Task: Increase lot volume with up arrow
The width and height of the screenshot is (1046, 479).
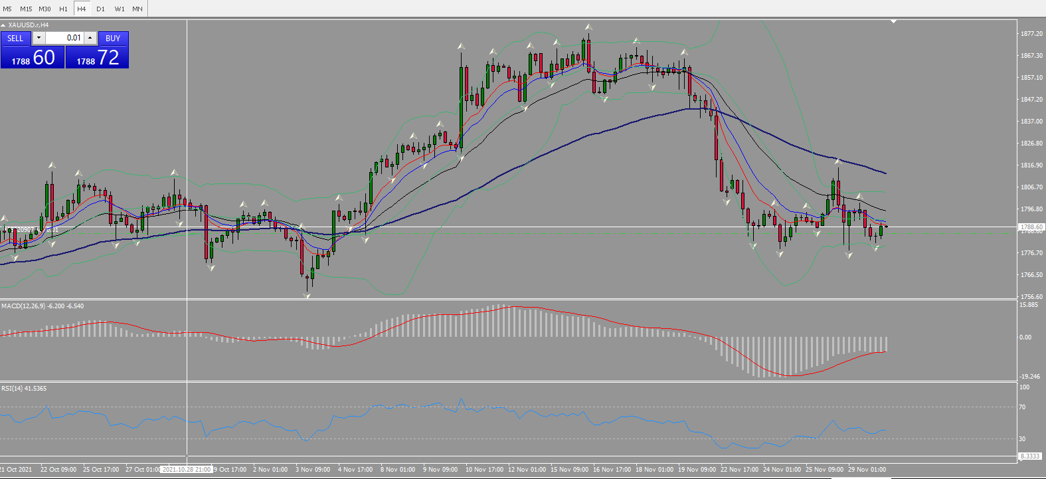Action: (x=90, y=38)
